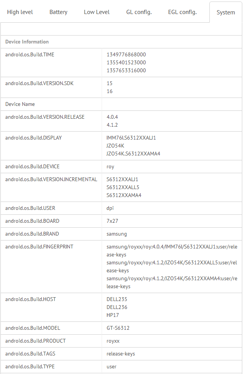Select the 'samsung' brand value
Screen dimensions: 243x374
[x=117, y=234]
